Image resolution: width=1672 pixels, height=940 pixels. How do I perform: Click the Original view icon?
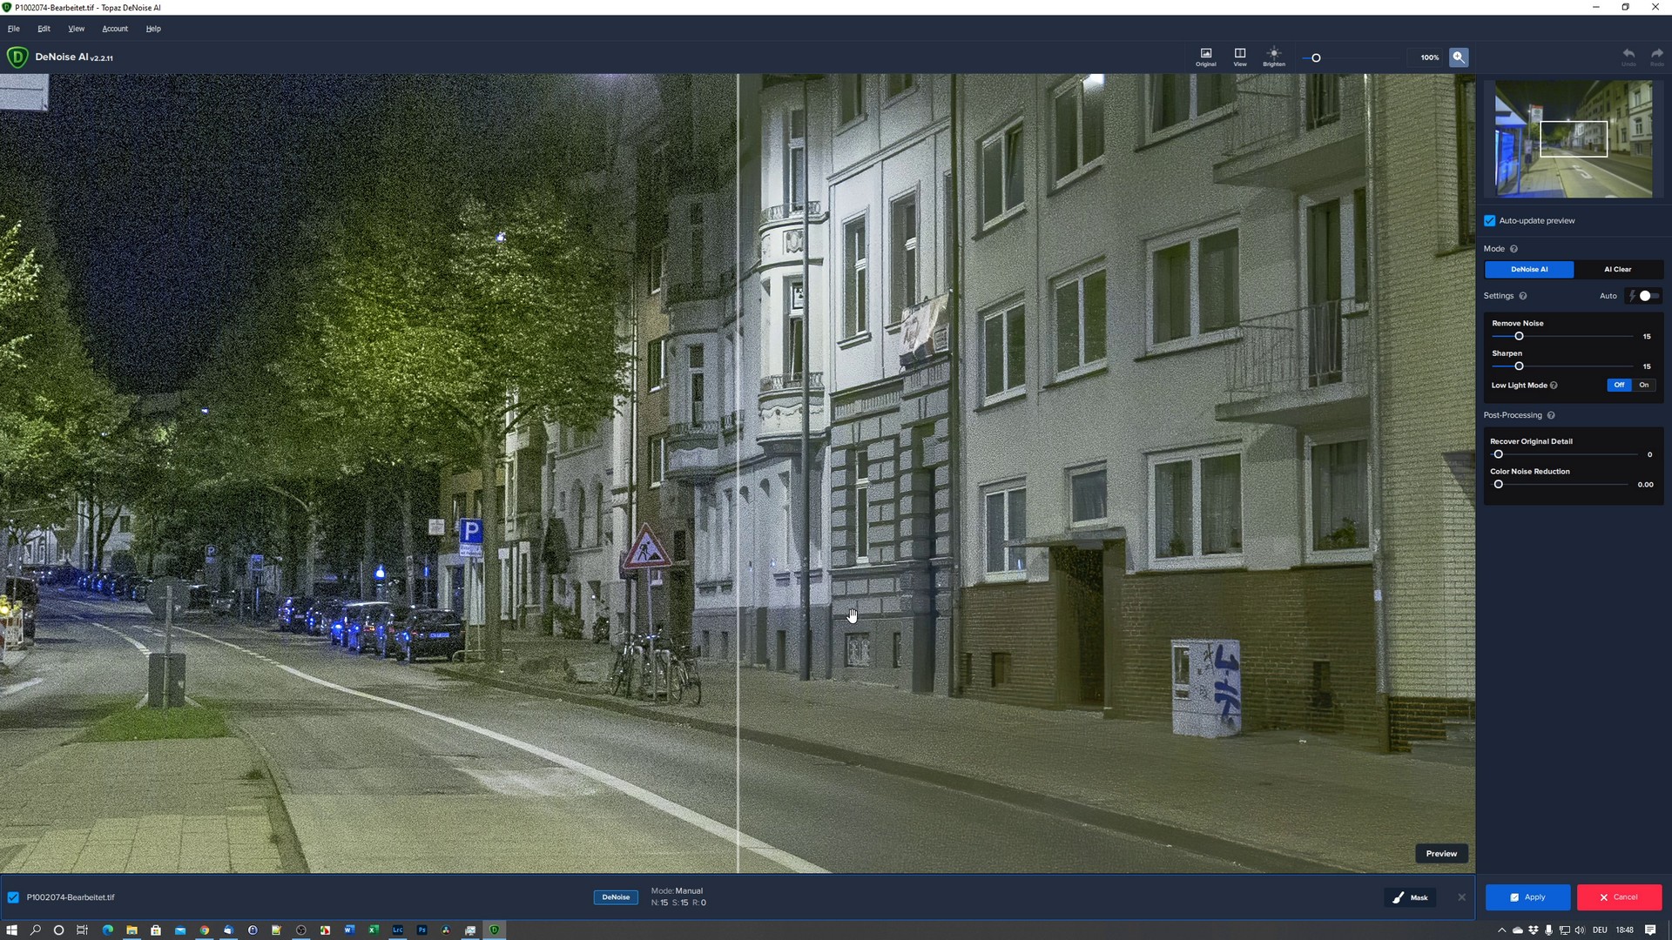coord(1205,57)
